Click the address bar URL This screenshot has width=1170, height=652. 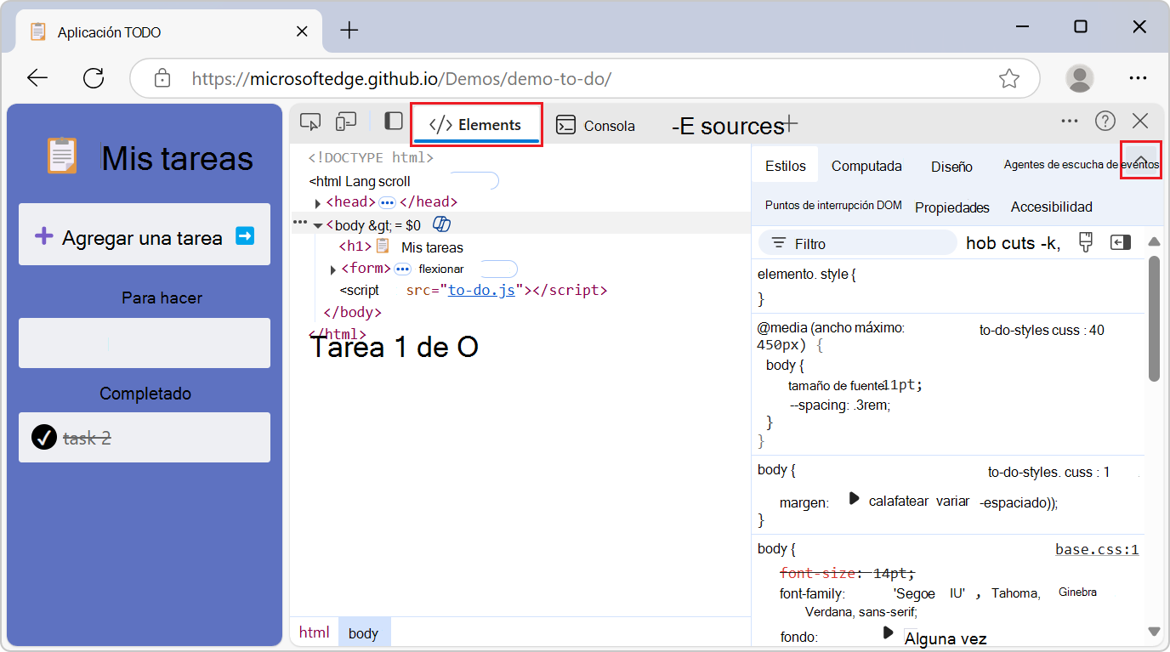click(401, 79)
